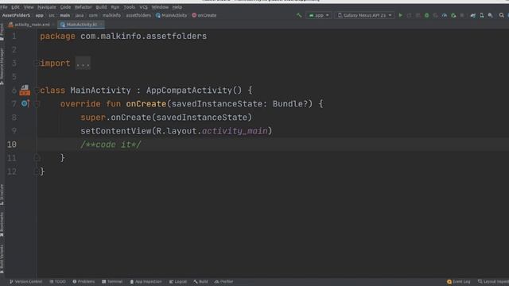Run the app with green play button
Image resolution: width=509 pixels, height=286 pixels.
click(x=401, y=15)
